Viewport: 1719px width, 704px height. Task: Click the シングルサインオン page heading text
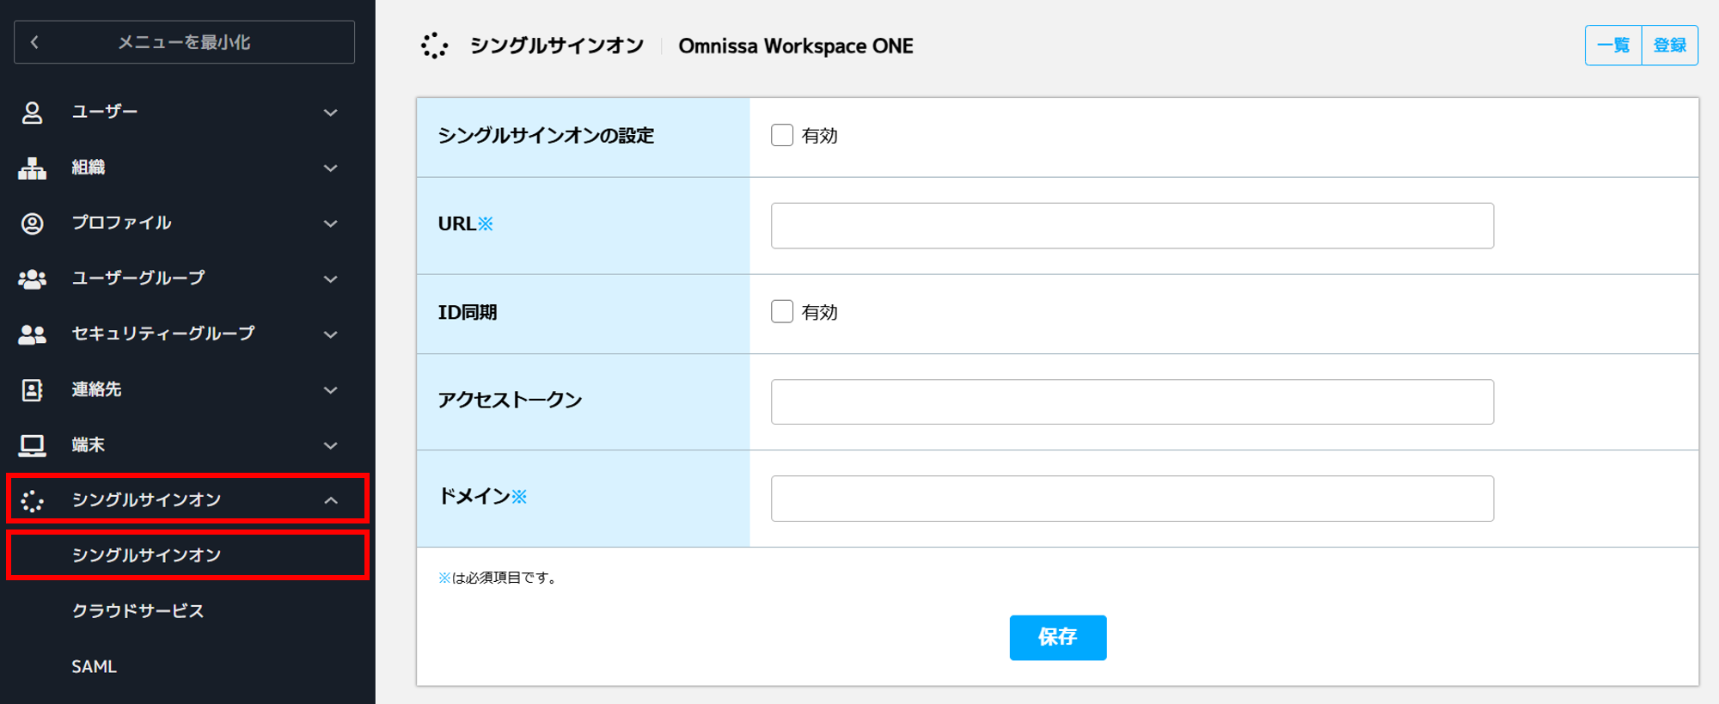(x=557, y=46)
